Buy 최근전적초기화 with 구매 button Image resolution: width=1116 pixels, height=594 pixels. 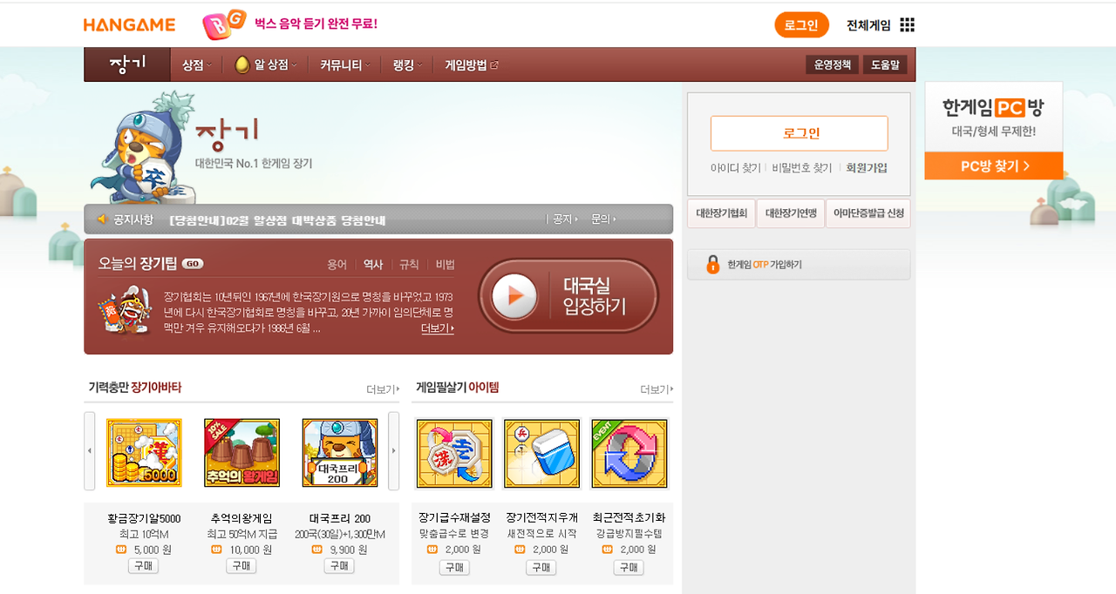coord(629,568)
